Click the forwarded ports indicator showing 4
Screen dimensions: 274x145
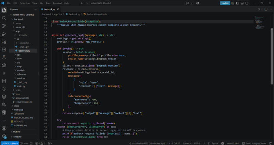pos(50,143)
